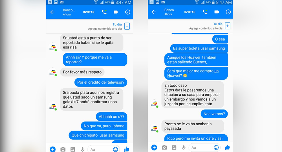Open the plus attachments menu in left chat

52,149
